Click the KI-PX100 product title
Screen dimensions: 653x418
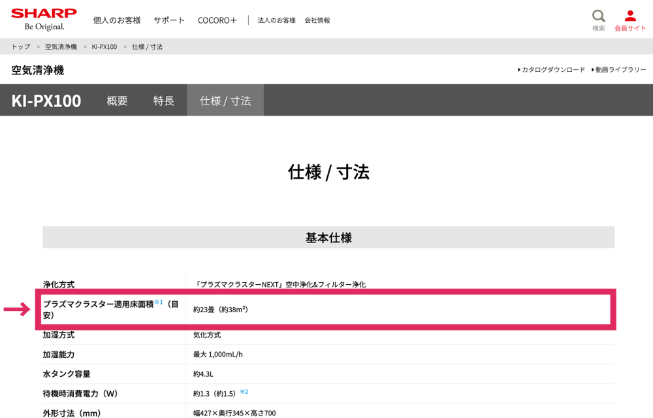46,101
